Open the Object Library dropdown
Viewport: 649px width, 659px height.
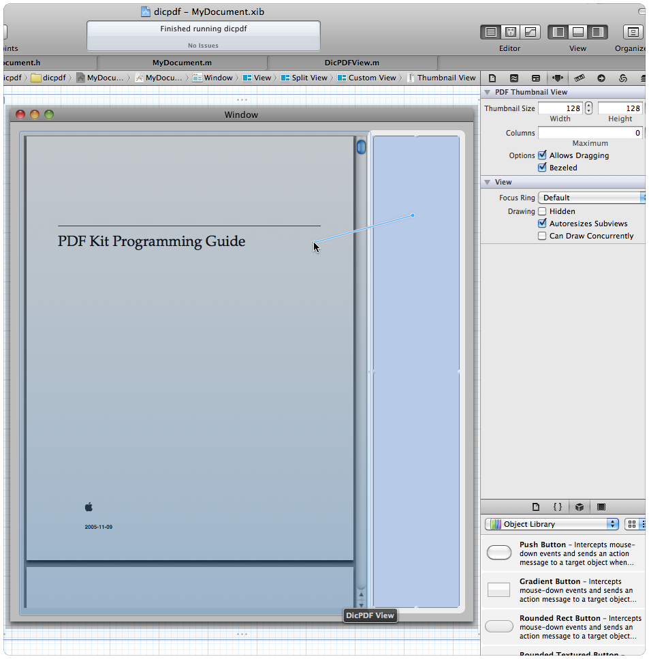pos(552,523)
